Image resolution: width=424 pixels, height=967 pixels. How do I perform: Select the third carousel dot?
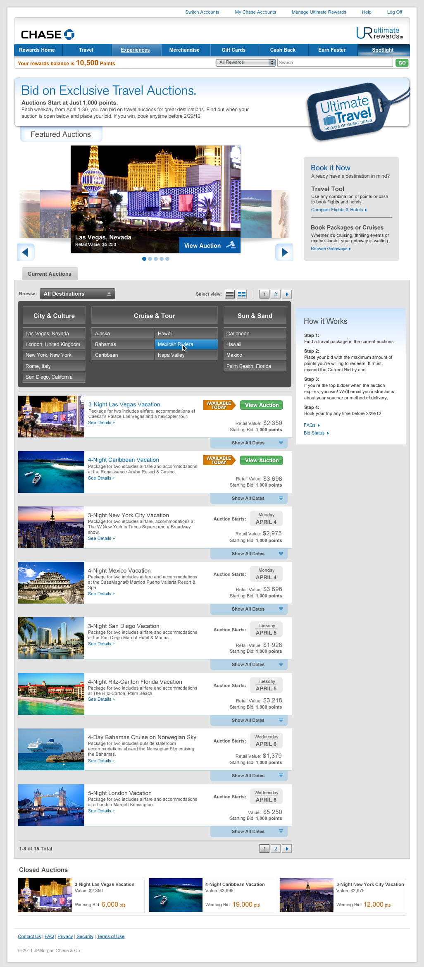pyautogui.click(x=155, y=259)
